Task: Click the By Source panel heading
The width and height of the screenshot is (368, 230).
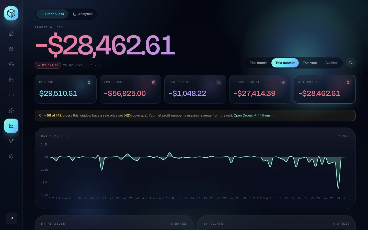Action: (213, 224)
